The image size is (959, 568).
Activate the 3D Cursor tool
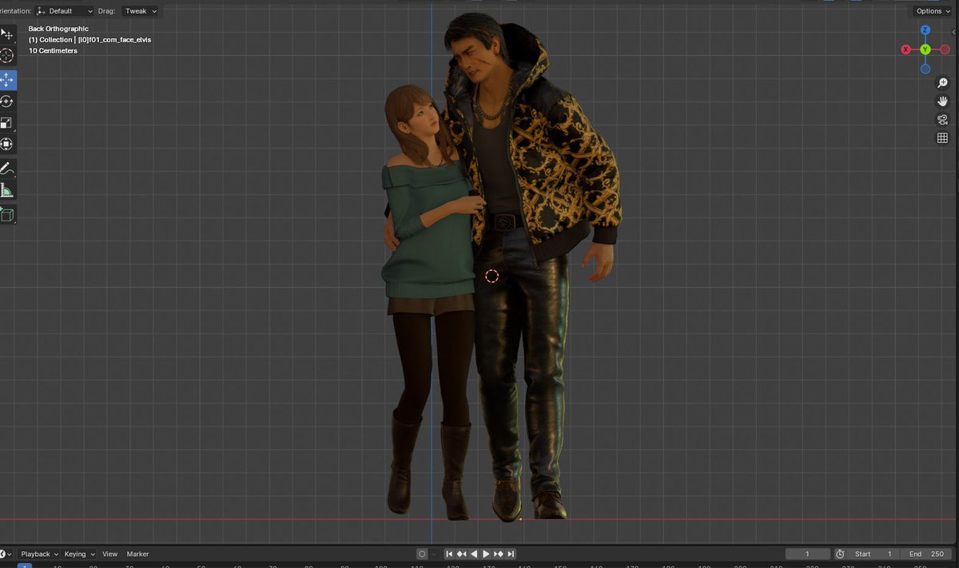tap(6, 56)
